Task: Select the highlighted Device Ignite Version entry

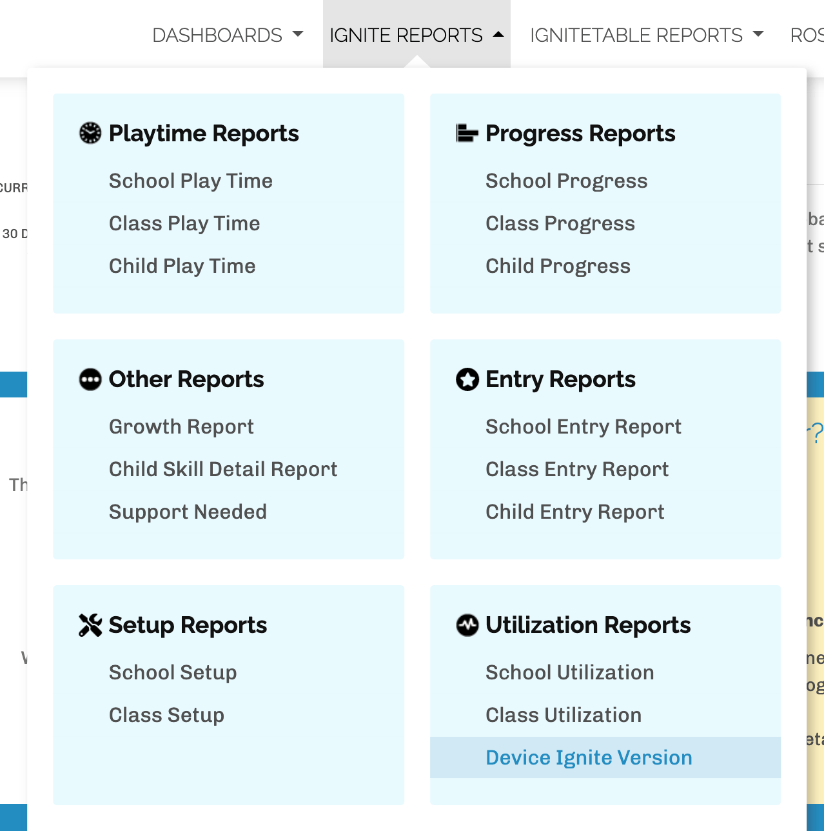Action: [x=588, y=757]
